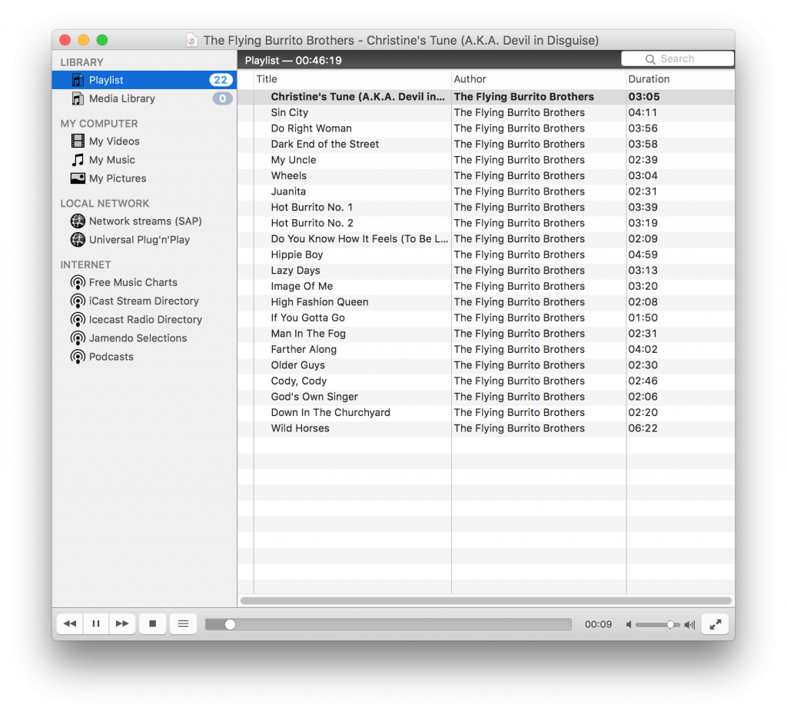Click the Icecast Radio Directory icon
787x715 pixels.
pos(78,319)
